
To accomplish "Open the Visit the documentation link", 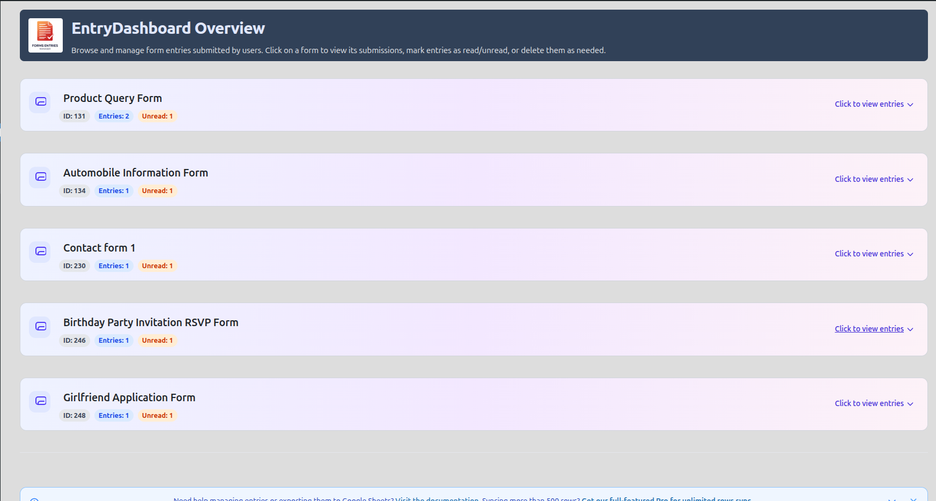I will [x=436, y=499].
